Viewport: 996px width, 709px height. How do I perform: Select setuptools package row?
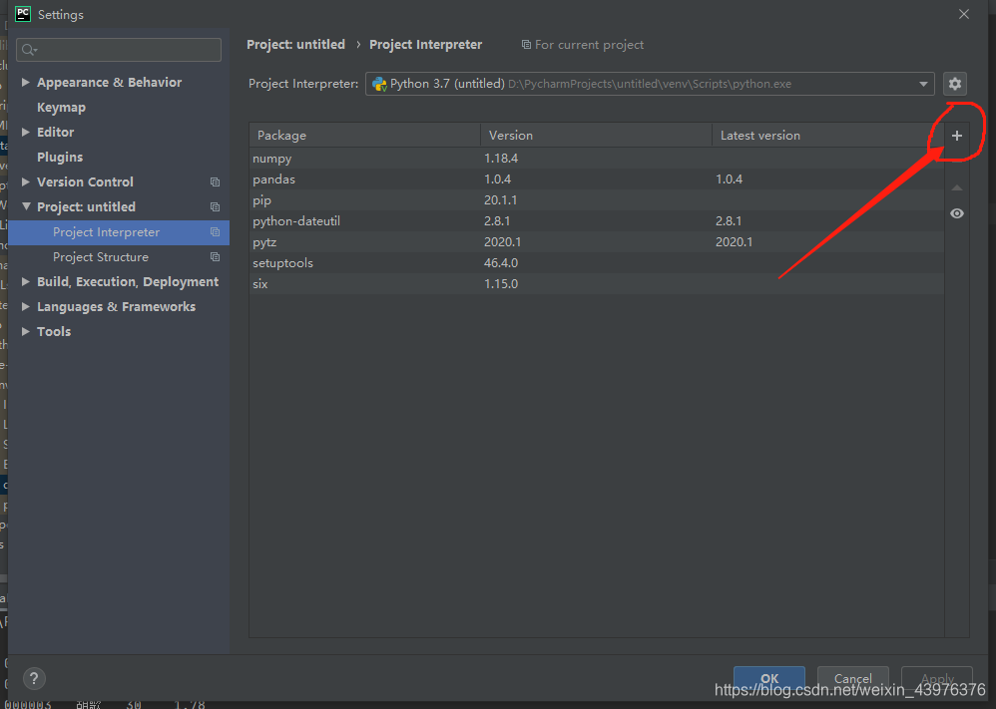[x=597, y=263]
